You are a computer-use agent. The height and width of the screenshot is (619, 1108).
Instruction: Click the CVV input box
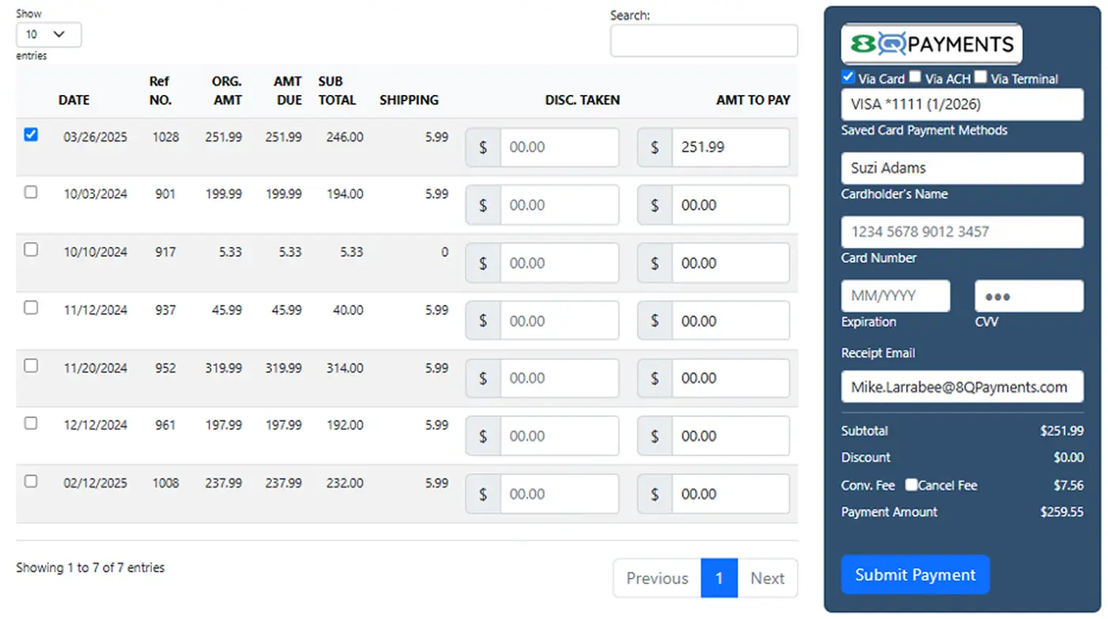pos(1028,296)
